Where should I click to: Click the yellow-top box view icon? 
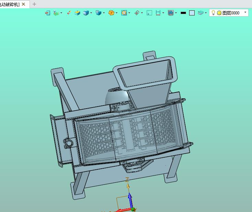(x=77, y=13)
